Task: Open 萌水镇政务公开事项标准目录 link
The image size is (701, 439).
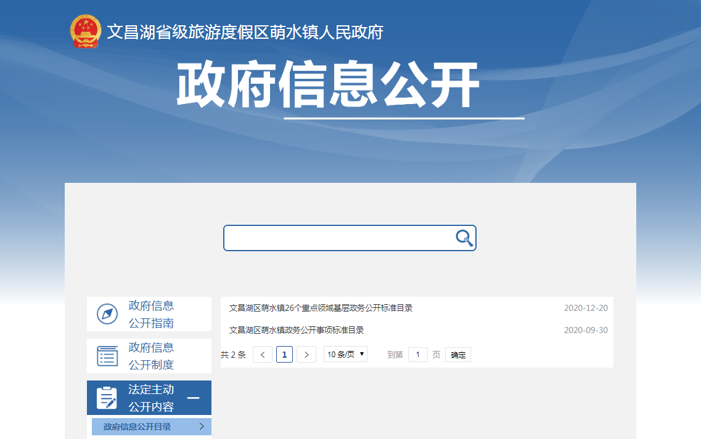Action: (297, 330)
